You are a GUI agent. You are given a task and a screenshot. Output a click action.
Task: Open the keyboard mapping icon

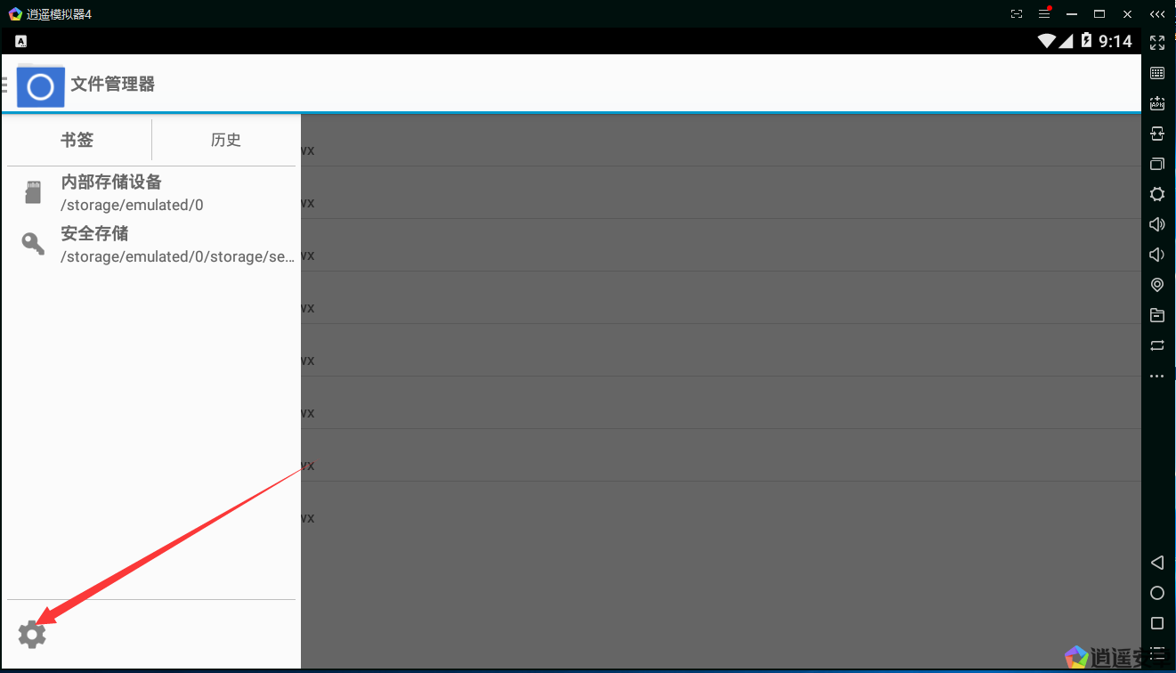pyautogui.click(x=1157, y=73)
